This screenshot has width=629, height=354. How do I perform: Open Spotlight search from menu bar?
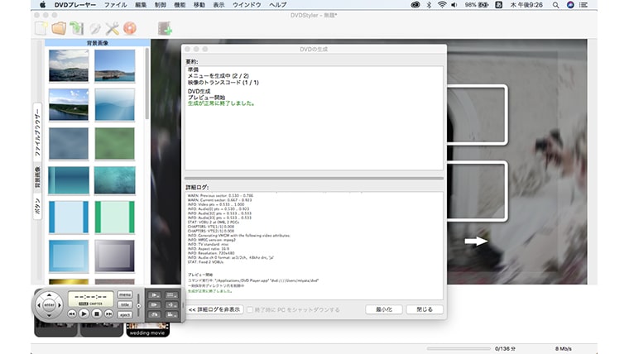[x=555, y=5]
